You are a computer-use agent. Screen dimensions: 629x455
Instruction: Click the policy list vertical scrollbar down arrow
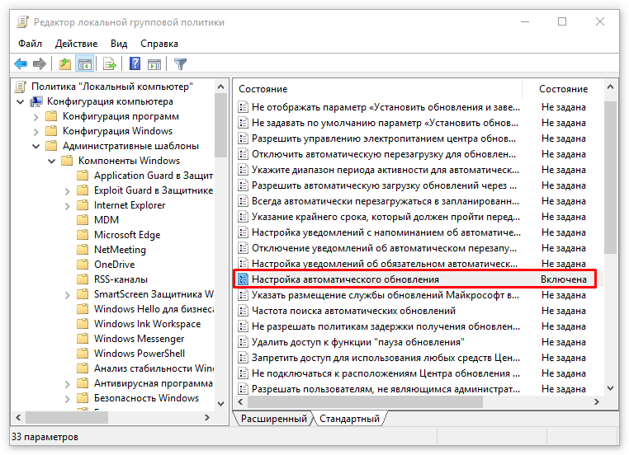pos(611,387)
